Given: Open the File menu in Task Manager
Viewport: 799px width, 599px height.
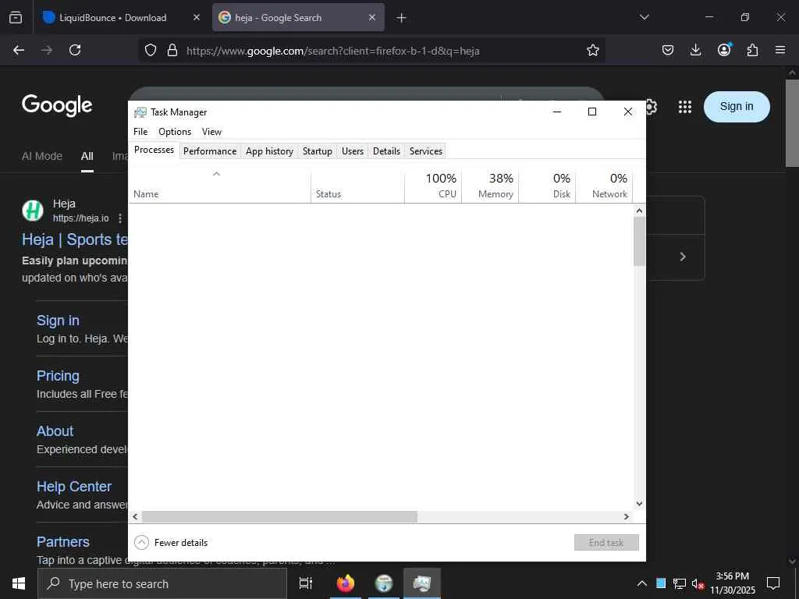Looking at the screenshot, I should pos(140,131).
